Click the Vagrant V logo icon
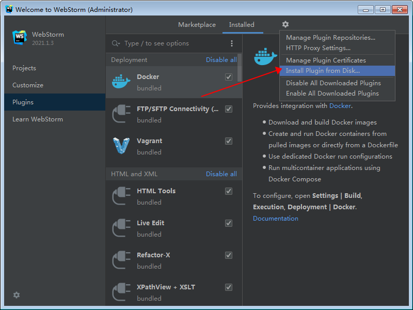This screenshot has height=310, width=413. (121, 146)
